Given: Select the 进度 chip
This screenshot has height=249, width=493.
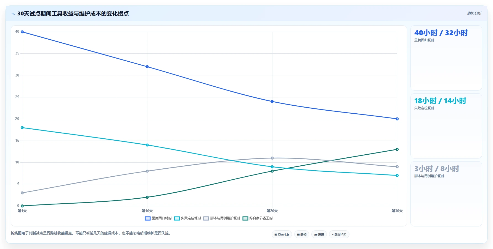Looking at the screenshot, I should 319,234.
